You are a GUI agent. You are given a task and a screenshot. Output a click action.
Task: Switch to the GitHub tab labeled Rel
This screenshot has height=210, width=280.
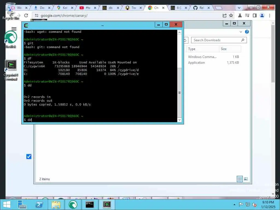pos(202,8)
